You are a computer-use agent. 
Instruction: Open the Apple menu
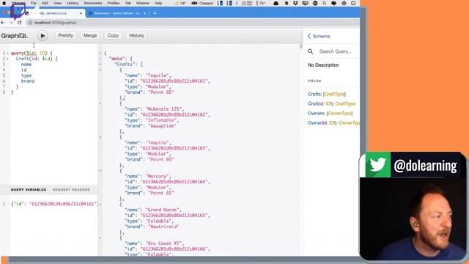pos(4,3)
